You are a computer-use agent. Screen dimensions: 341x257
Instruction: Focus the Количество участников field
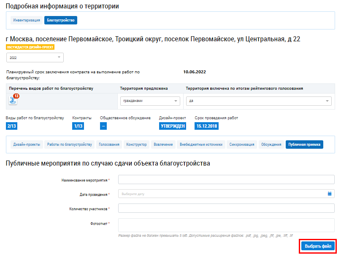[x=226, y=208]
